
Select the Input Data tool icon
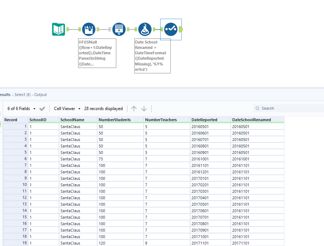(x=58, y=29)
